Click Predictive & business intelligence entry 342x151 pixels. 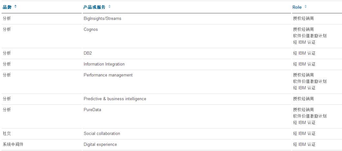point(115,99)
